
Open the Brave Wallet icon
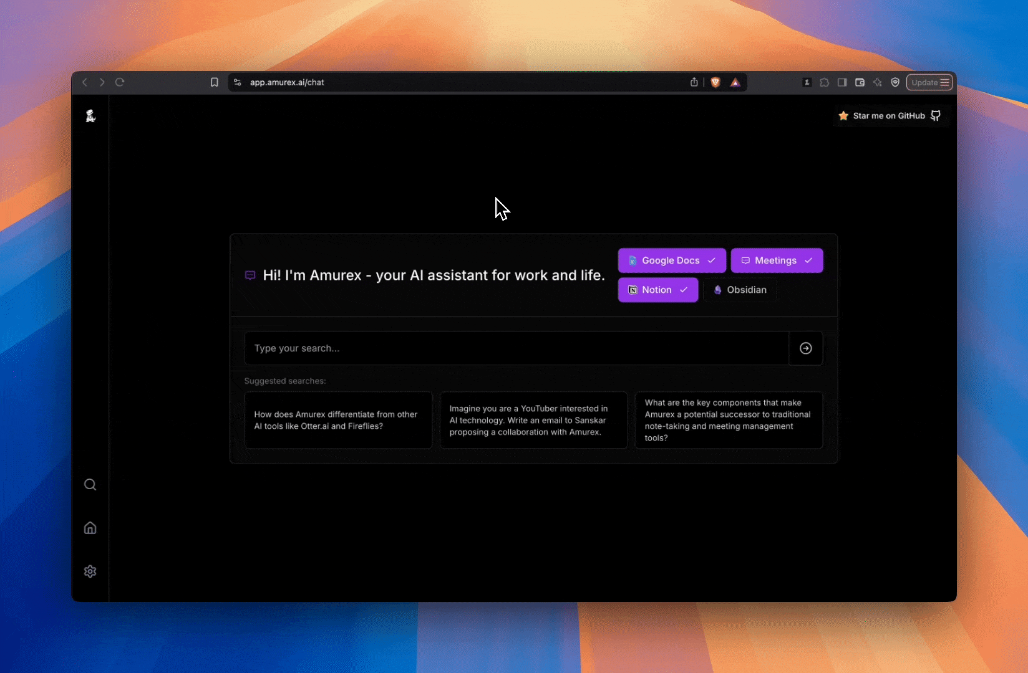(x=860, y=82)
